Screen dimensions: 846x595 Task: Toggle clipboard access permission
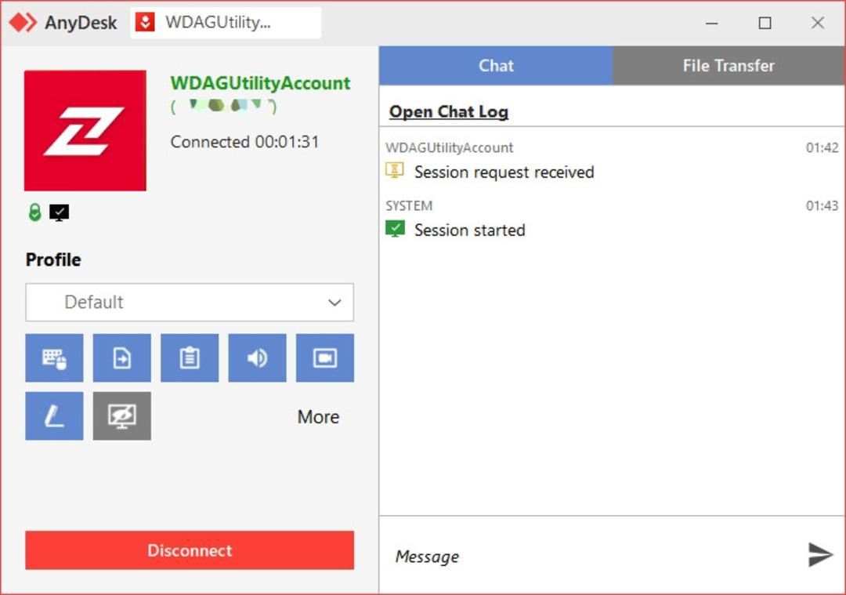190,358
